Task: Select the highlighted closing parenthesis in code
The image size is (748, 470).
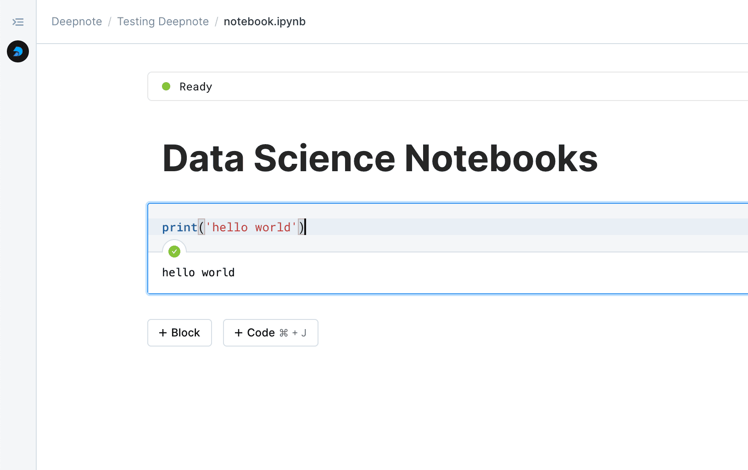Action: [x=301, y=227]
